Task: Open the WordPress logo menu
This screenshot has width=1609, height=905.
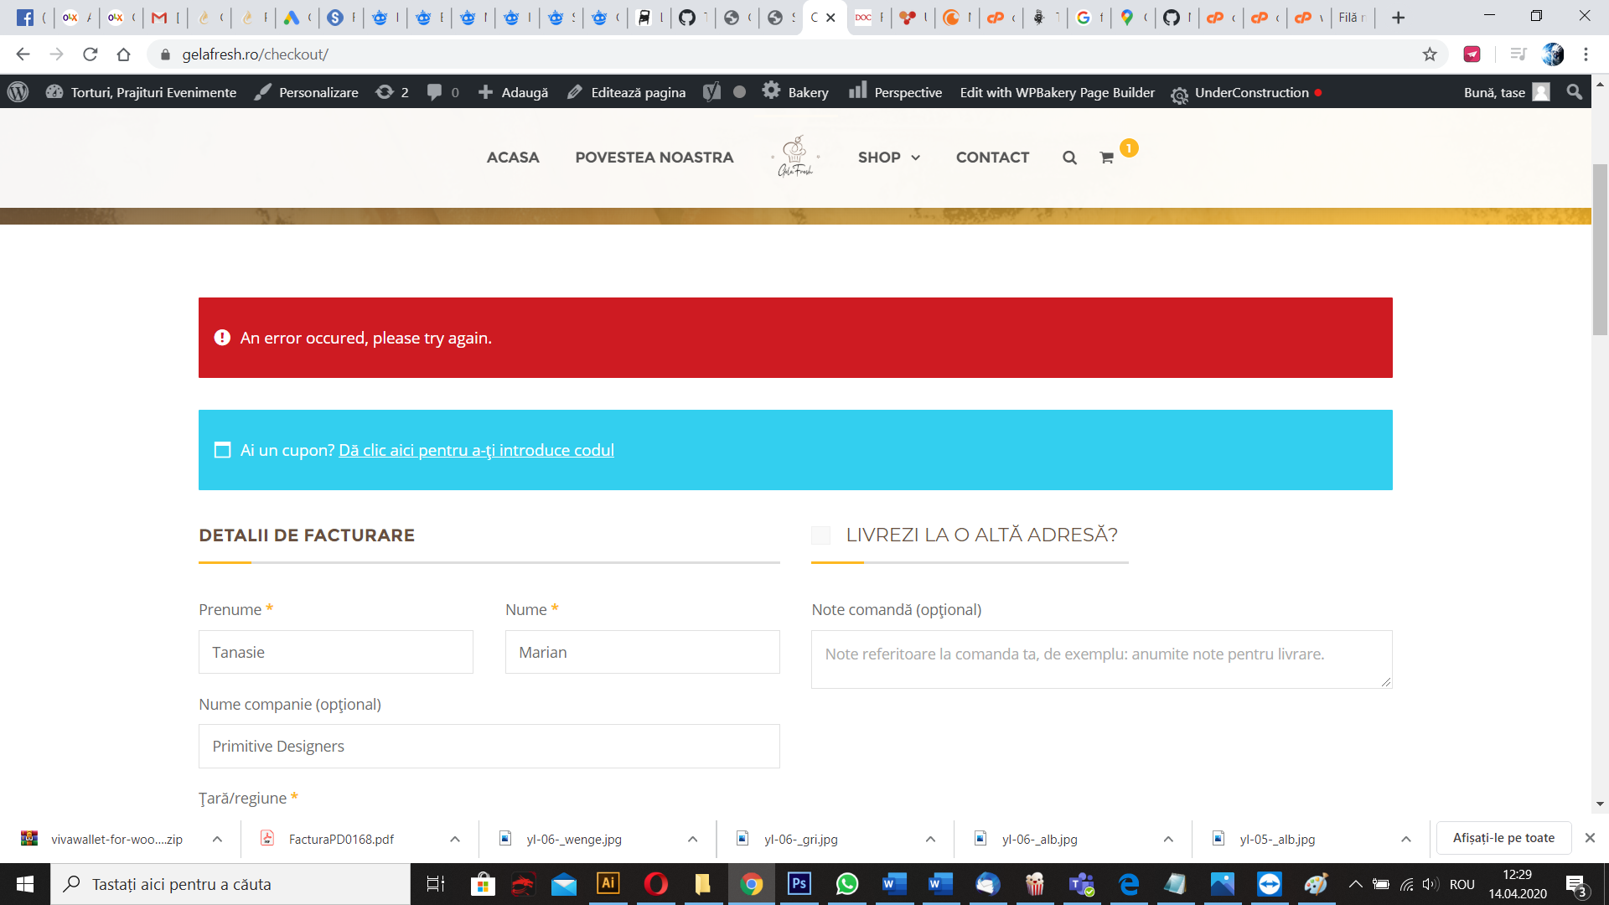Action: coord(18,92)
